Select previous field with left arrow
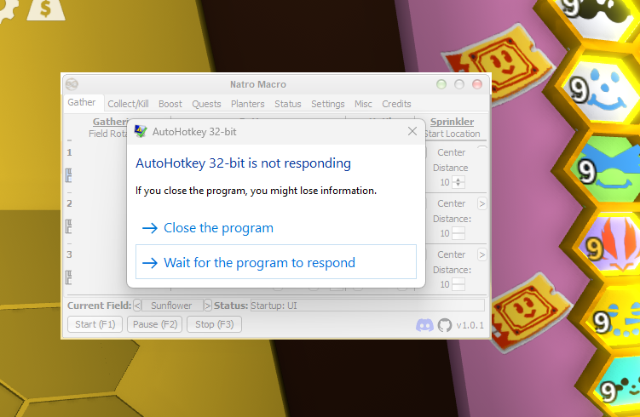The height and width of the screenshot is (417, 640). [137, 306]
